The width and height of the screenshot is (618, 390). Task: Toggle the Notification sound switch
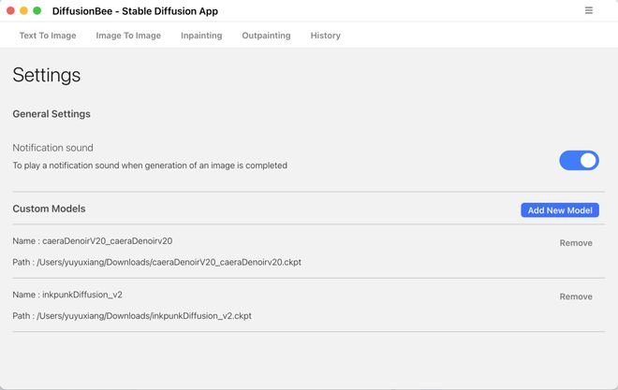(579, 160)
